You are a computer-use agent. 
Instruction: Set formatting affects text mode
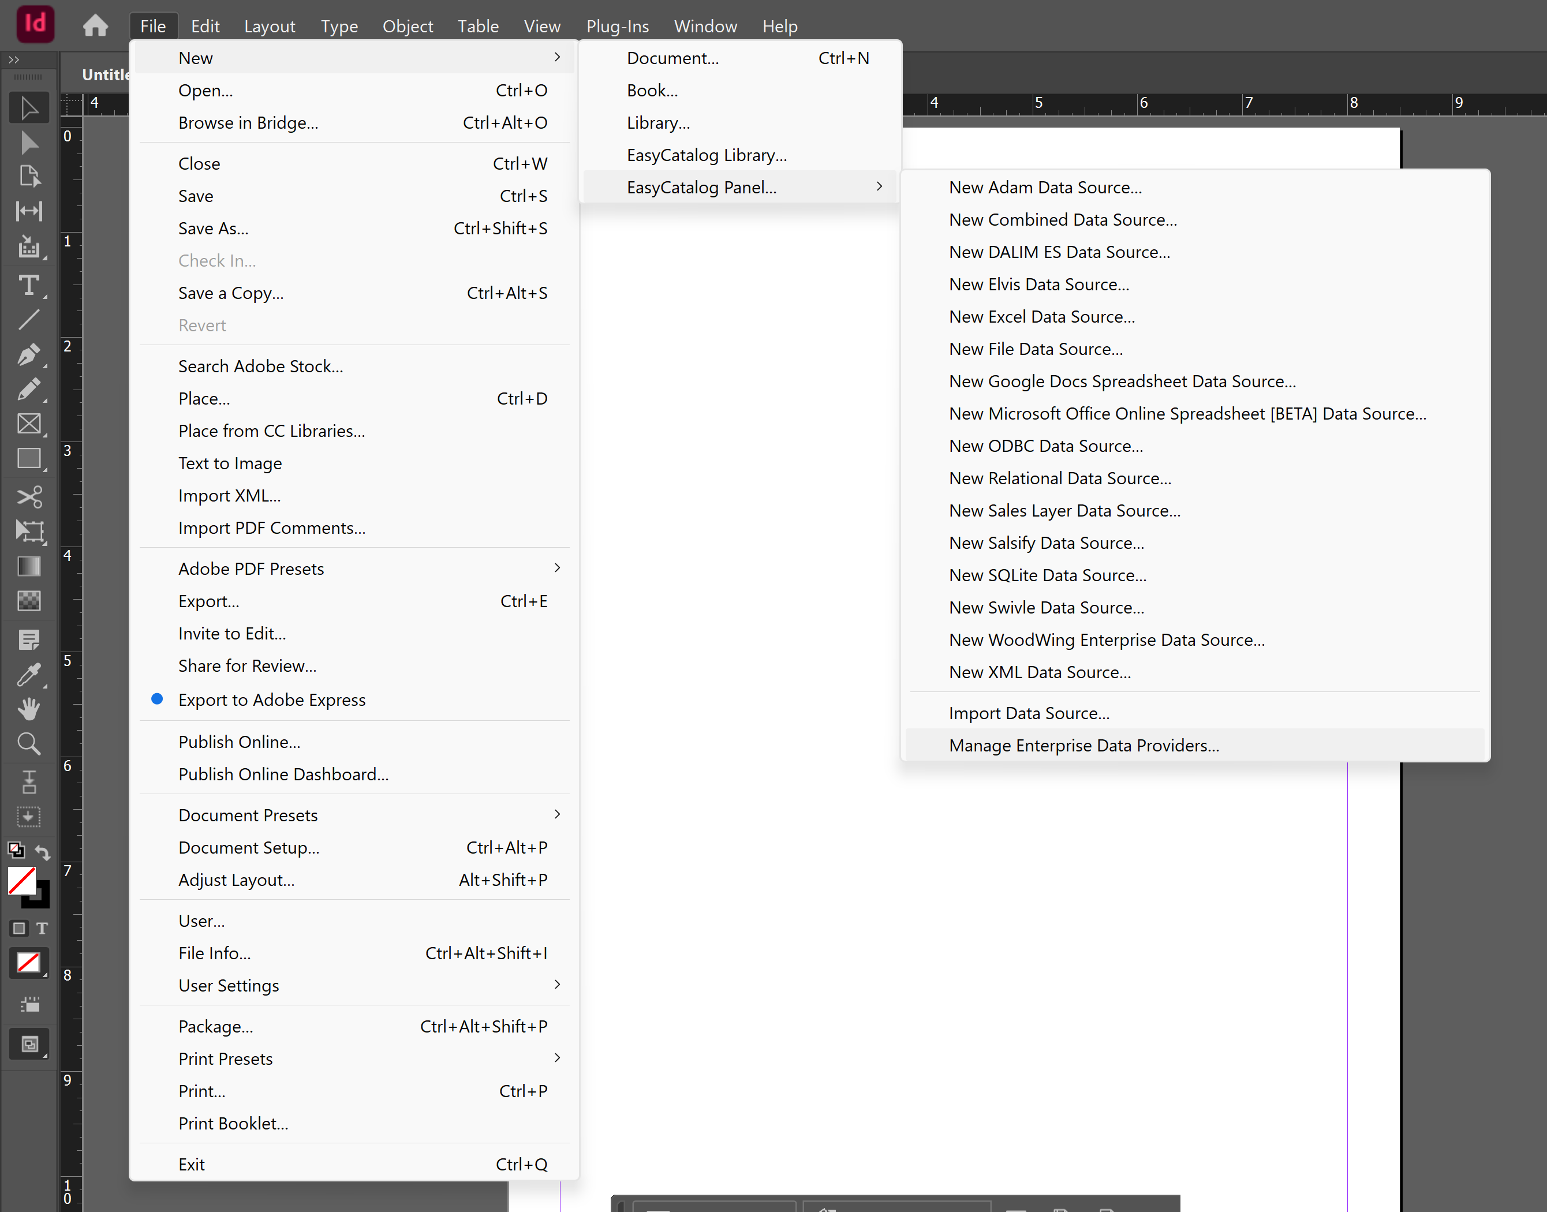[42, 927]
